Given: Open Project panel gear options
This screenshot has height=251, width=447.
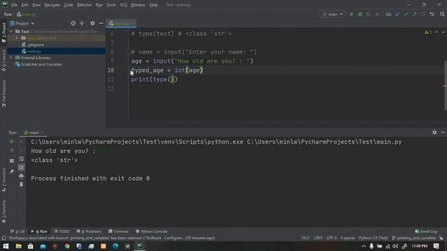Looking at the screenshot, I should coord(92,23).
